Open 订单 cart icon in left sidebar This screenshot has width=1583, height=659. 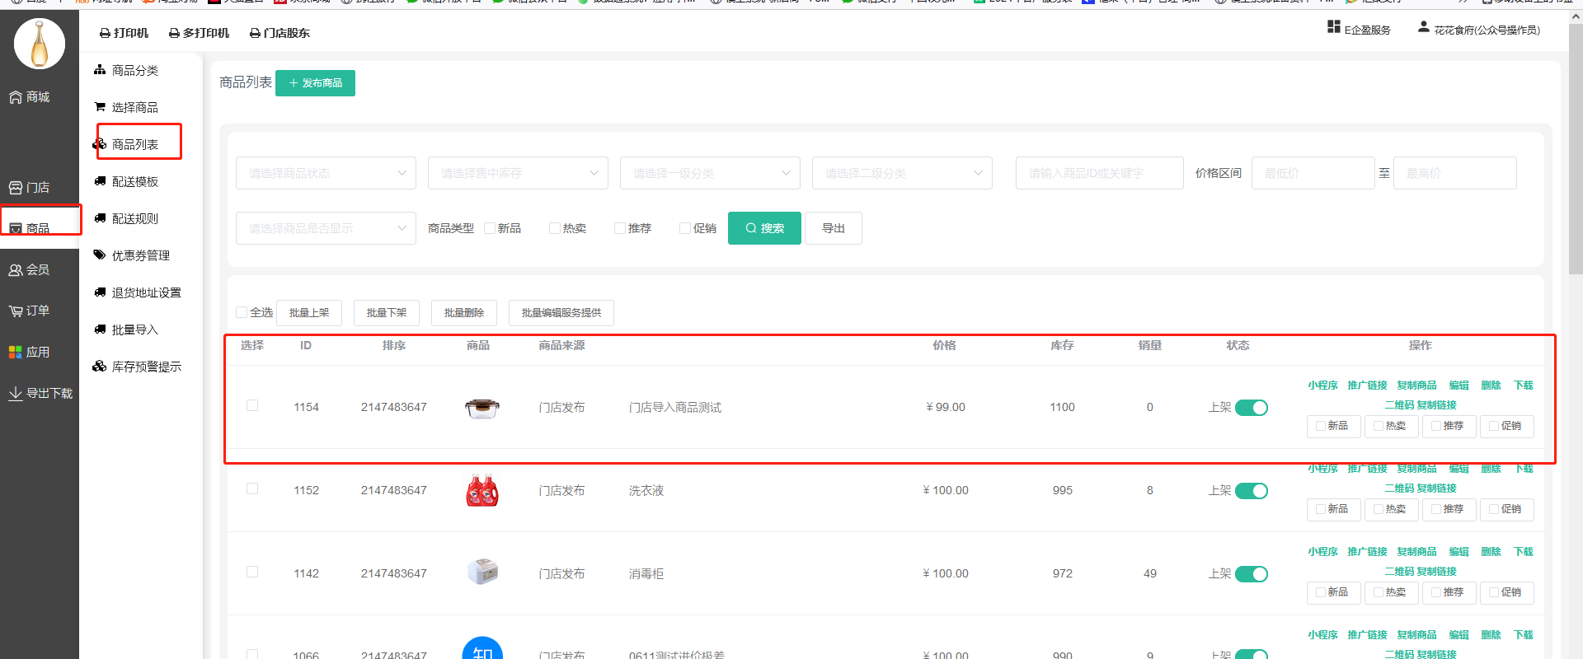[16, 311]
